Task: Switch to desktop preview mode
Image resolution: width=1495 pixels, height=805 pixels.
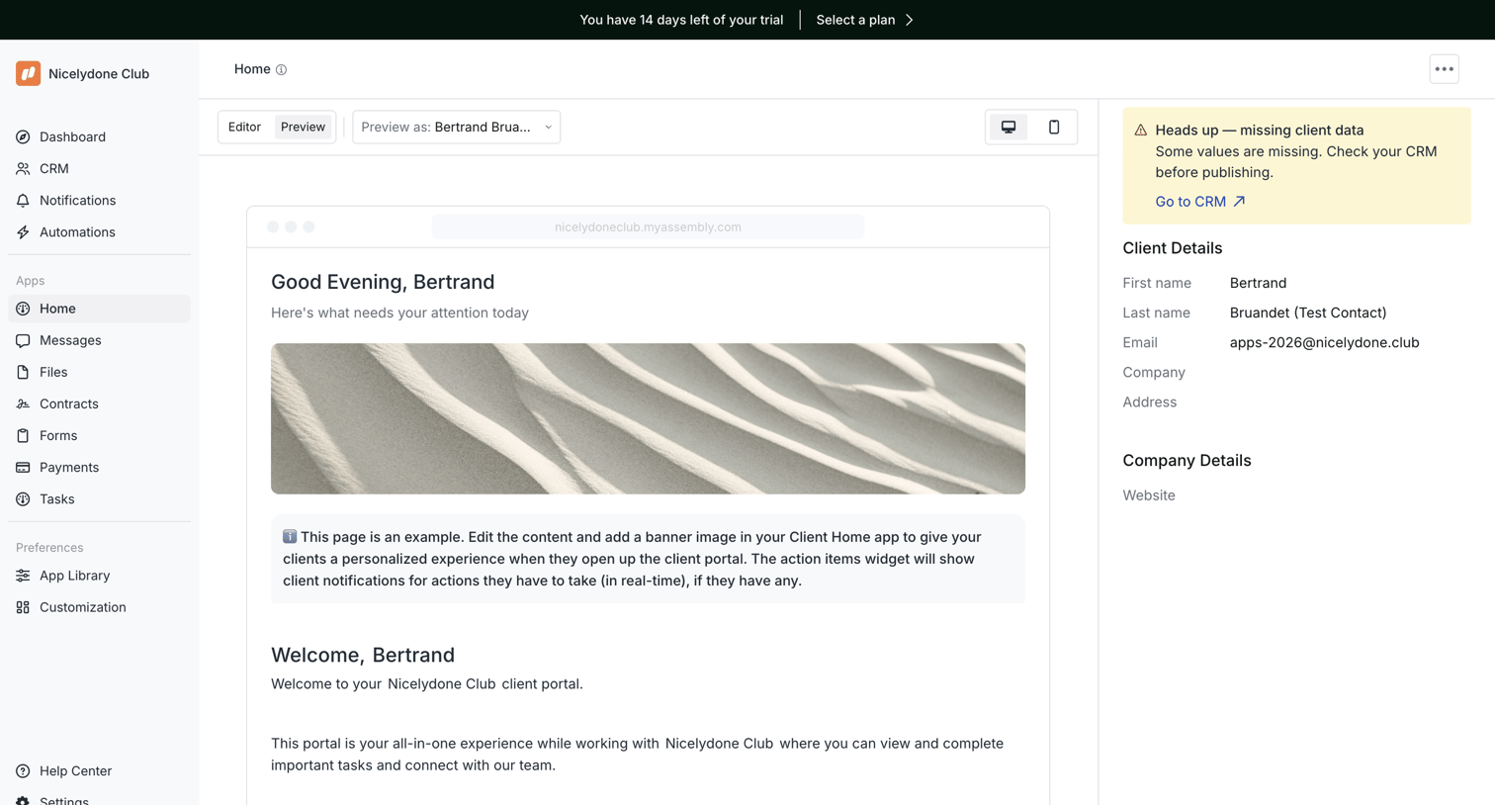Action: point(1009,127)
